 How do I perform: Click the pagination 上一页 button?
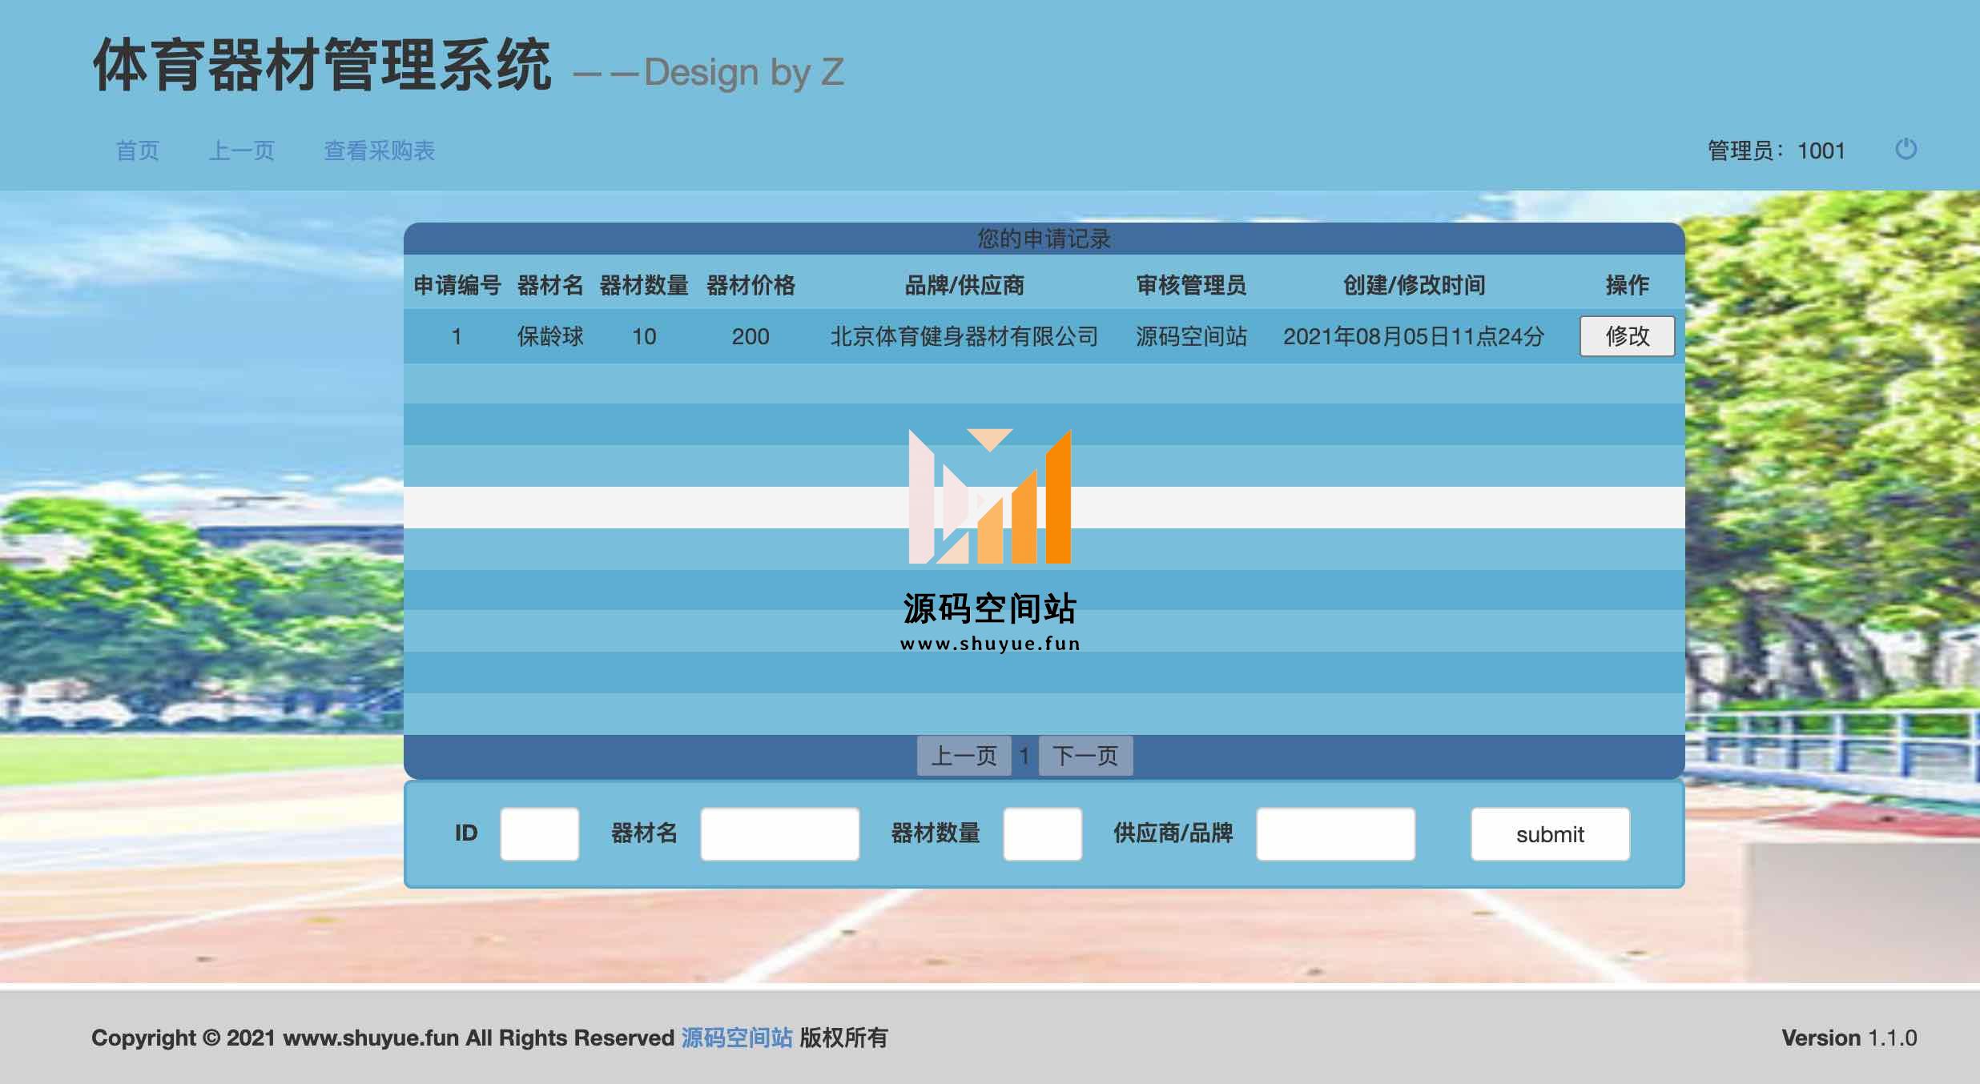pyautogui.click(x=964, y=756)
